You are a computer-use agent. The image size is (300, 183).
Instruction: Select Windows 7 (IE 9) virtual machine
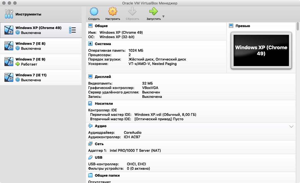[41, 62]
